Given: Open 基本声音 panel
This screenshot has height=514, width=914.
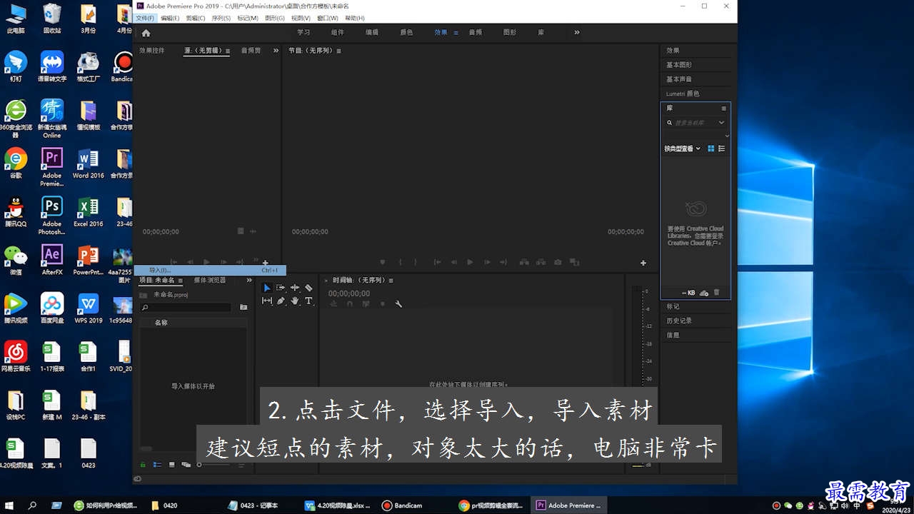Looking at the screenshot, I should (x=679, y=79).
